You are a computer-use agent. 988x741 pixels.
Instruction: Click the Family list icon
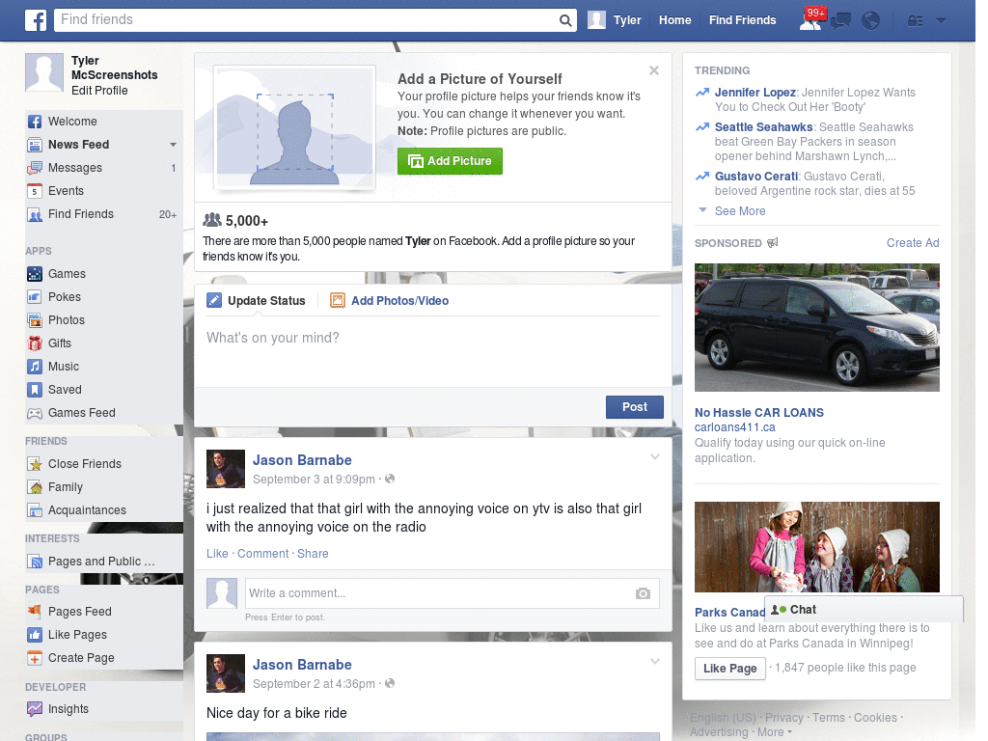(x=35, y=487)
